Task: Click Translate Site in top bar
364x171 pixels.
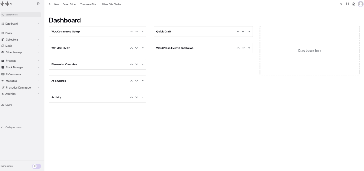Action: click(88, 4)
